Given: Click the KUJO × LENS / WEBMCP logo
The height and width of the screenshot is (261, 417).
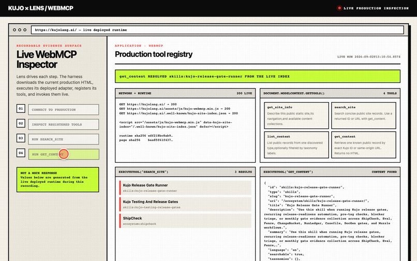Looking at the screenshot, I should click(41, 8).
